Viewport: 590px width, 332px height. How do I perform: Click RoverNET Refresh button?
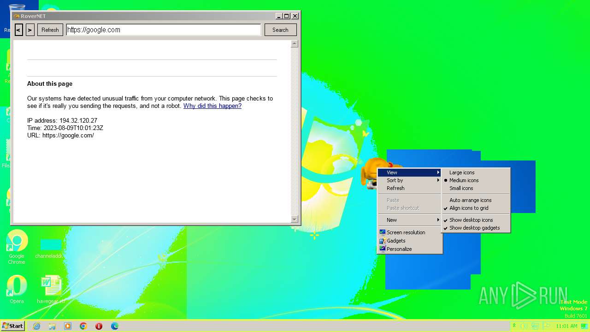point(50,30)
